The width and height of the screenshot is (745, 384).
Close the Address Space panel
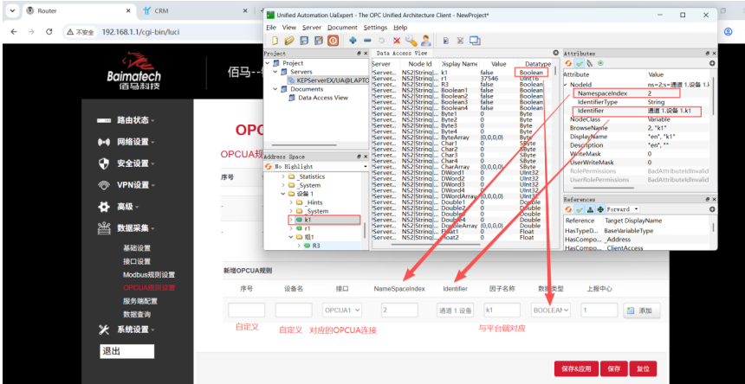click(366, 157)
